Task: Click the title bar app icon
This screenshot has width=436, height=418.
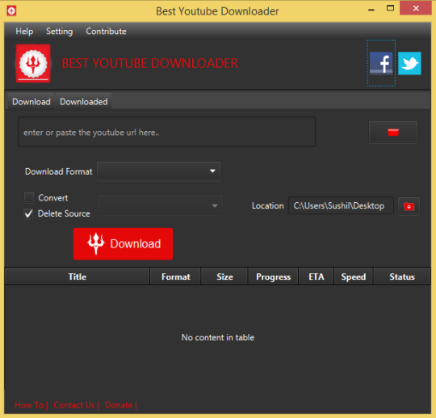Action: (x=11, y=11)
